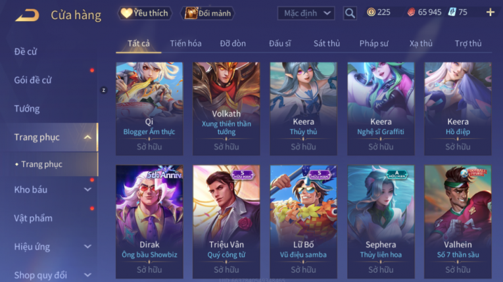Click the plus icon to add currency
Screen dimensions: 503x282
[490, 12]
